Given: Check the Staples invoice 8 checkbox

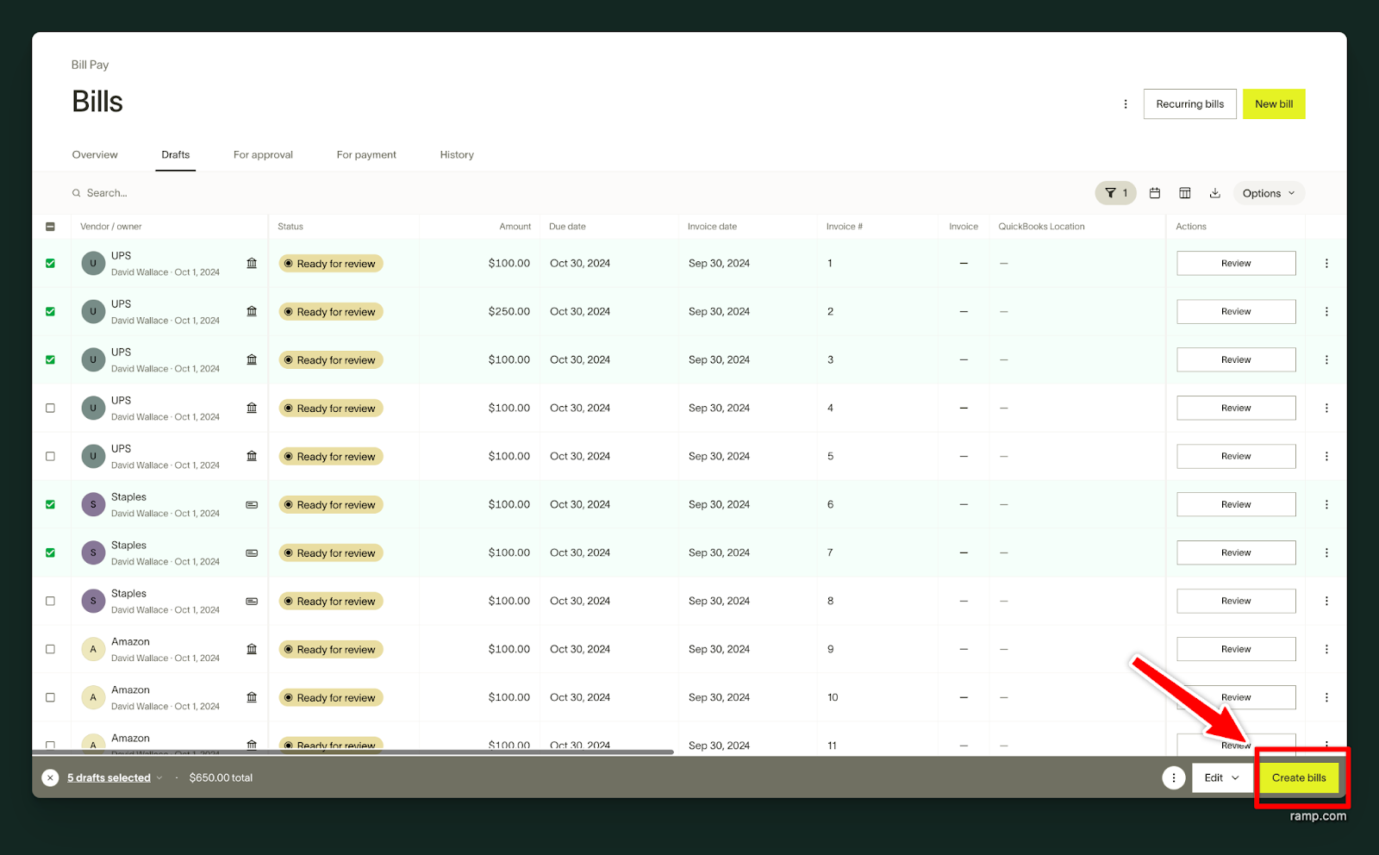Looking at the screenshot, I should click(50, 602).
